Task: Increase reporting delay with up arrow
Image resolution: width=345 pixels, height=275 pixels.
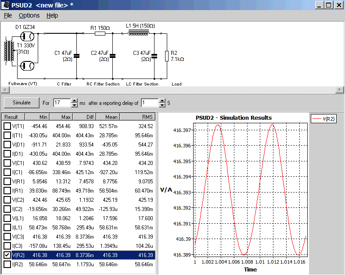Action: 162,101
